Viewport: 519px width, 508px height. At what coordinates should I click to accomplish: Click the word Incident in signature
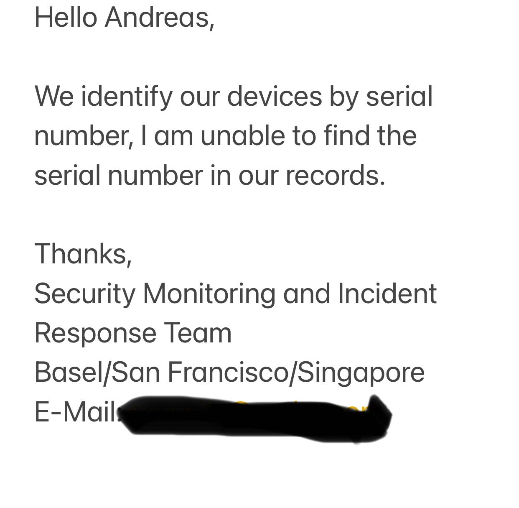pos(387,294)
